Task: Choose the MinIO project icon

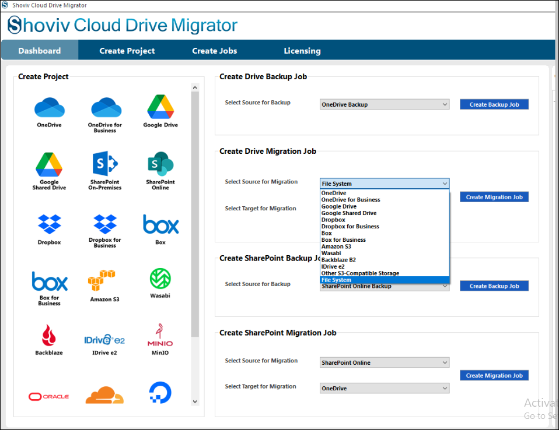Action: [160, 334]
